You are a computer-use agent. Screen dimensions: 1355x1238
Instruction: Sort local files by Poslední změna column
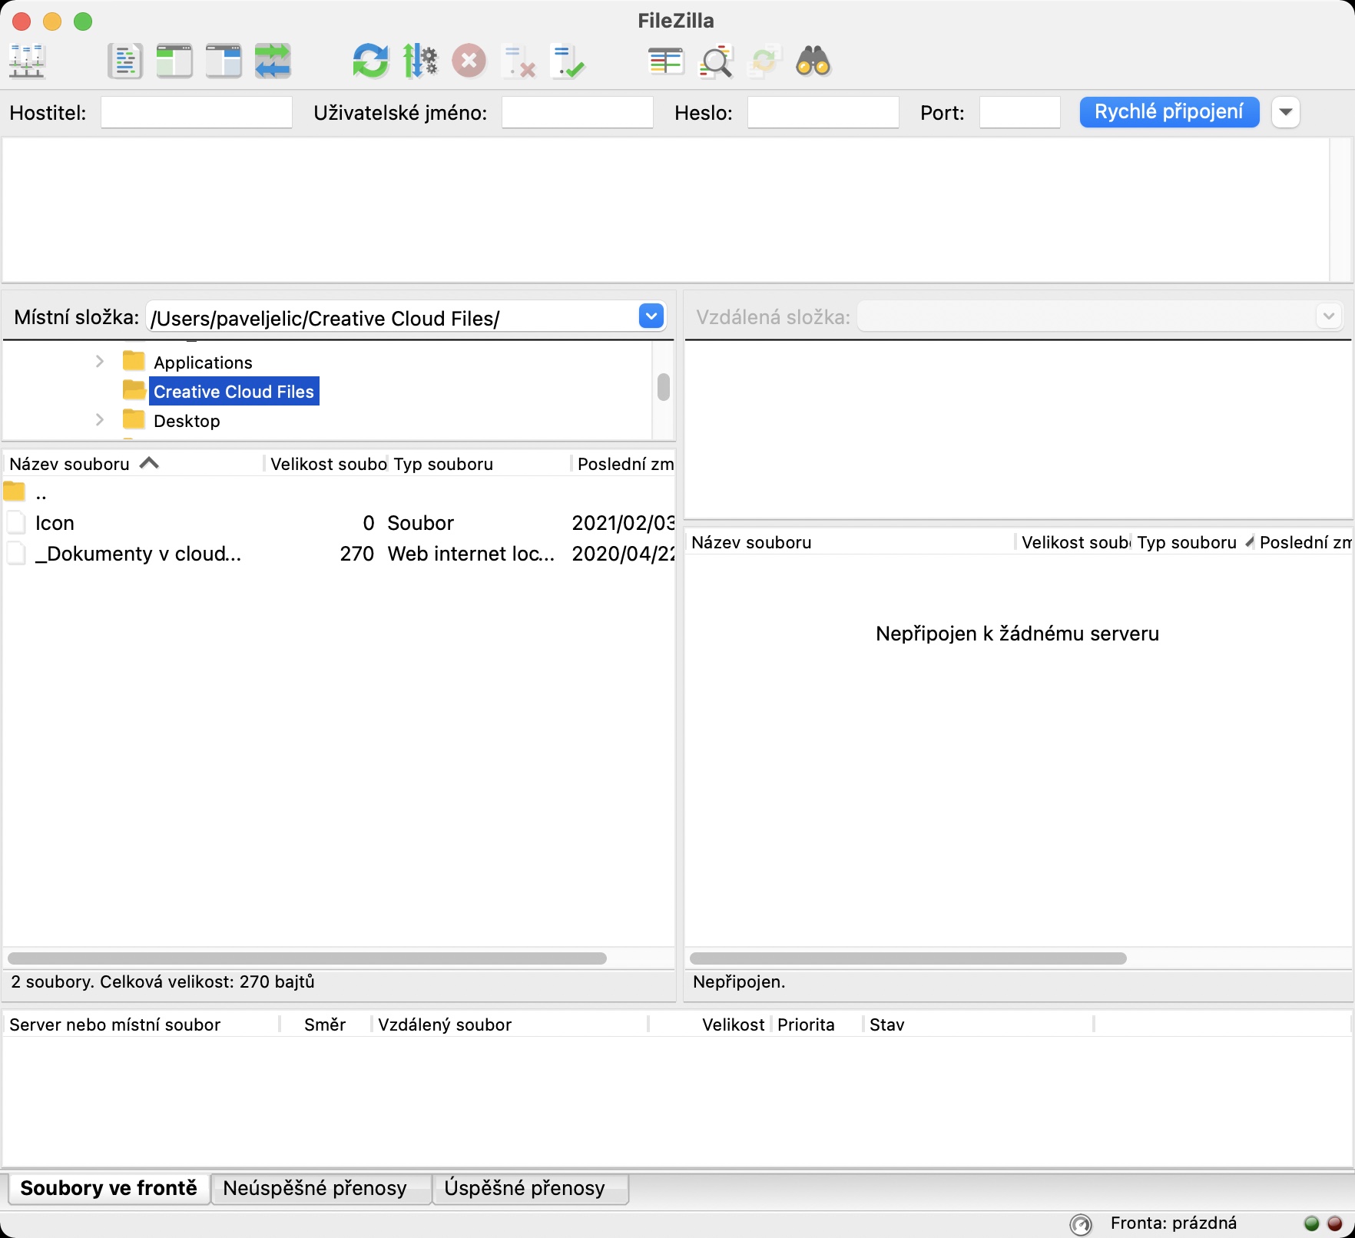click(x=625, y=464)
